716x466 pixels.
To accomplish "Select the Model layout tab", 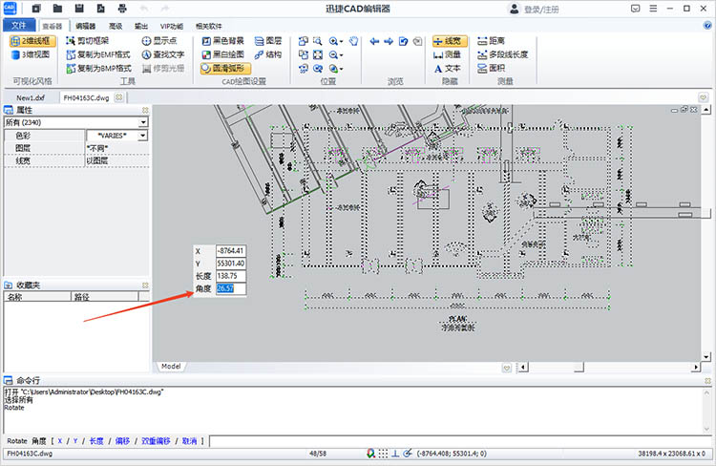I will click(171, 367).
